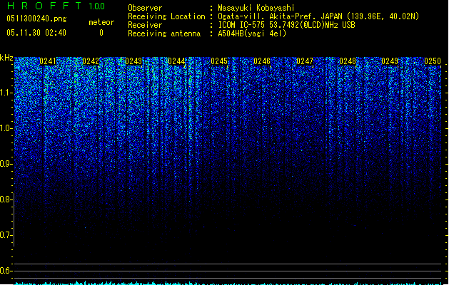
Task: Click receiver ICOM IC-575 53.7492 MHz text
Action: pyautogui.click(x=286, y=25)
